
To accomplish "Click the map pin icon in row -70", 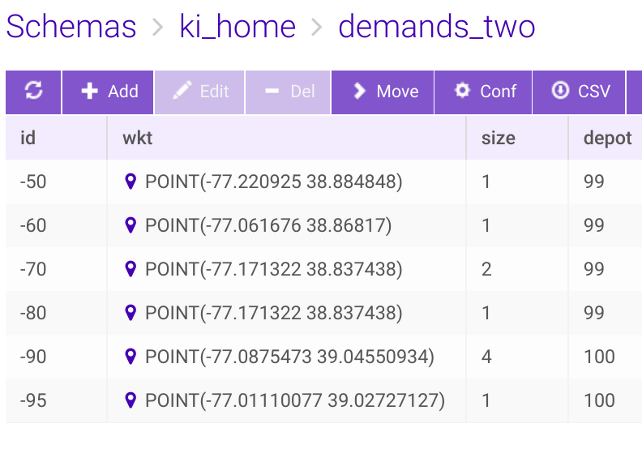I will tap(131, 269).
